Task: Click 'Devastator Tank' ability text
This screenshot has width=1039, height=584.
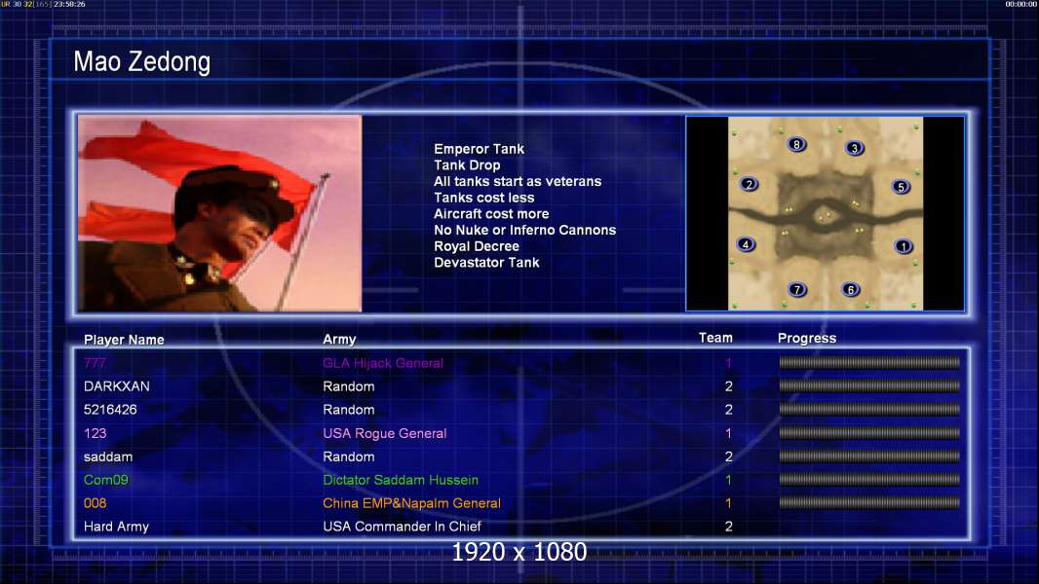Action: (486, 263)
